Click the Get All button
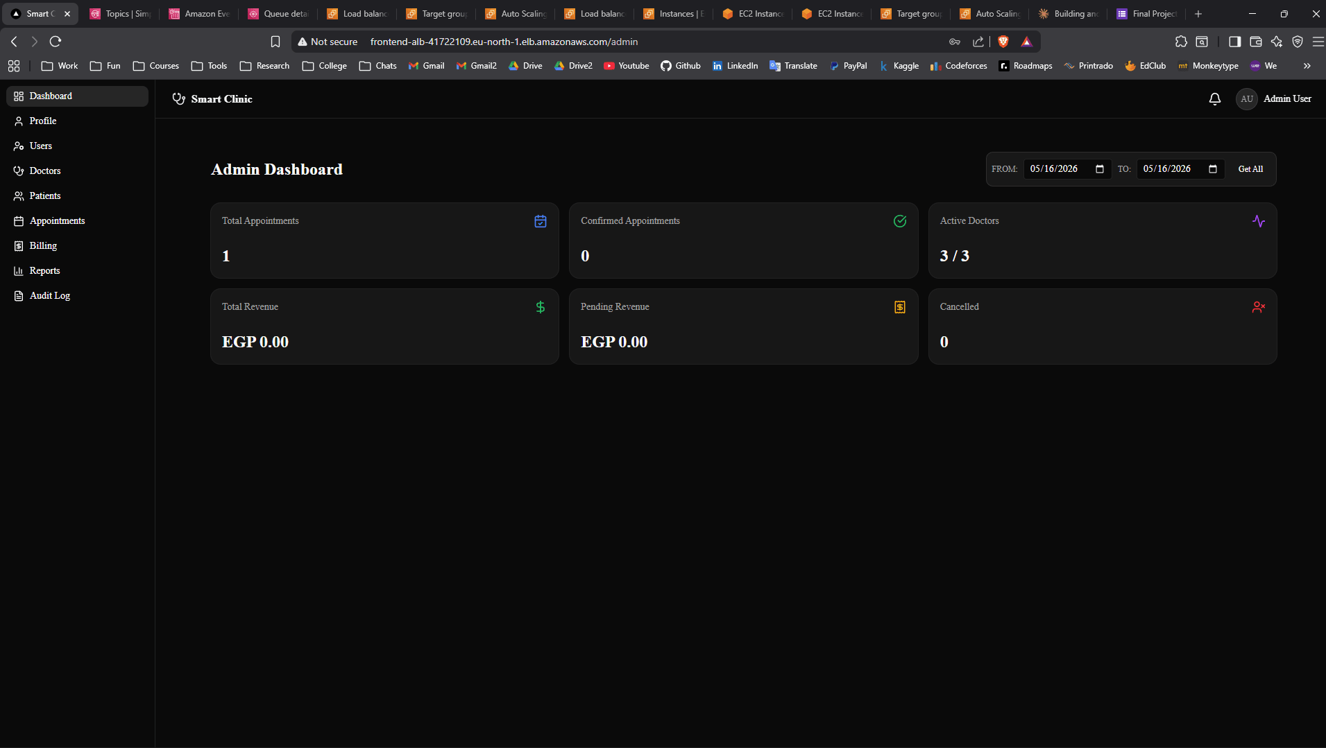Viewport: 1326px width, 748px height. click(1250, 169)
